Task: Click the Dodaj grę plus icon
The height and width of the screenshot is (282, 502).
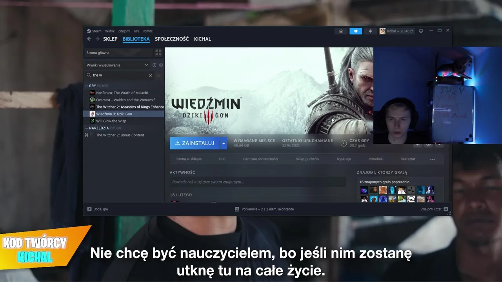Action: [x=89, y=209]
